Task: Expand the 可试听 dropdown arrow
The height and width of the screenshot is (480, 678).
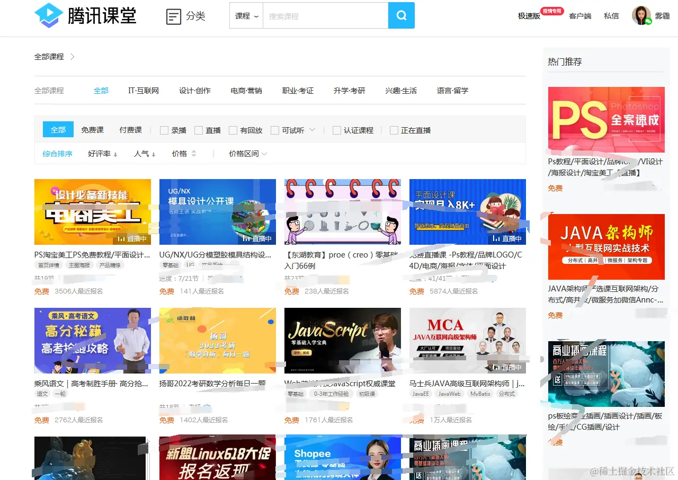Action: 312,130
